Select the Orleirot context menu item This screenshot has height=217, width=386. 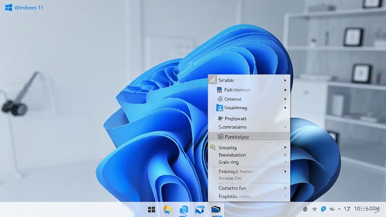[249, 99]
